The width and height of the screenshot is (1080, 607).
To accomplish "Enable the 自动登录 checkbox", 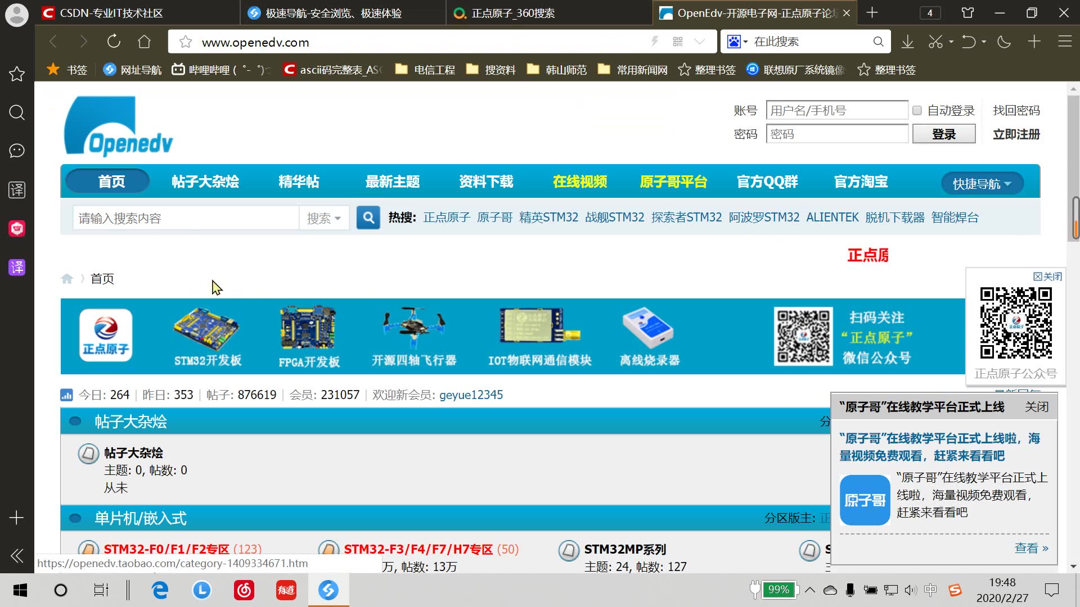I will [x=917, y=110].
